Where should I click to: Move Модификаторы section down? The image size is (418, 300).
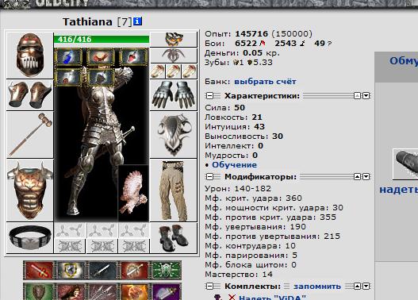(366, 176)
